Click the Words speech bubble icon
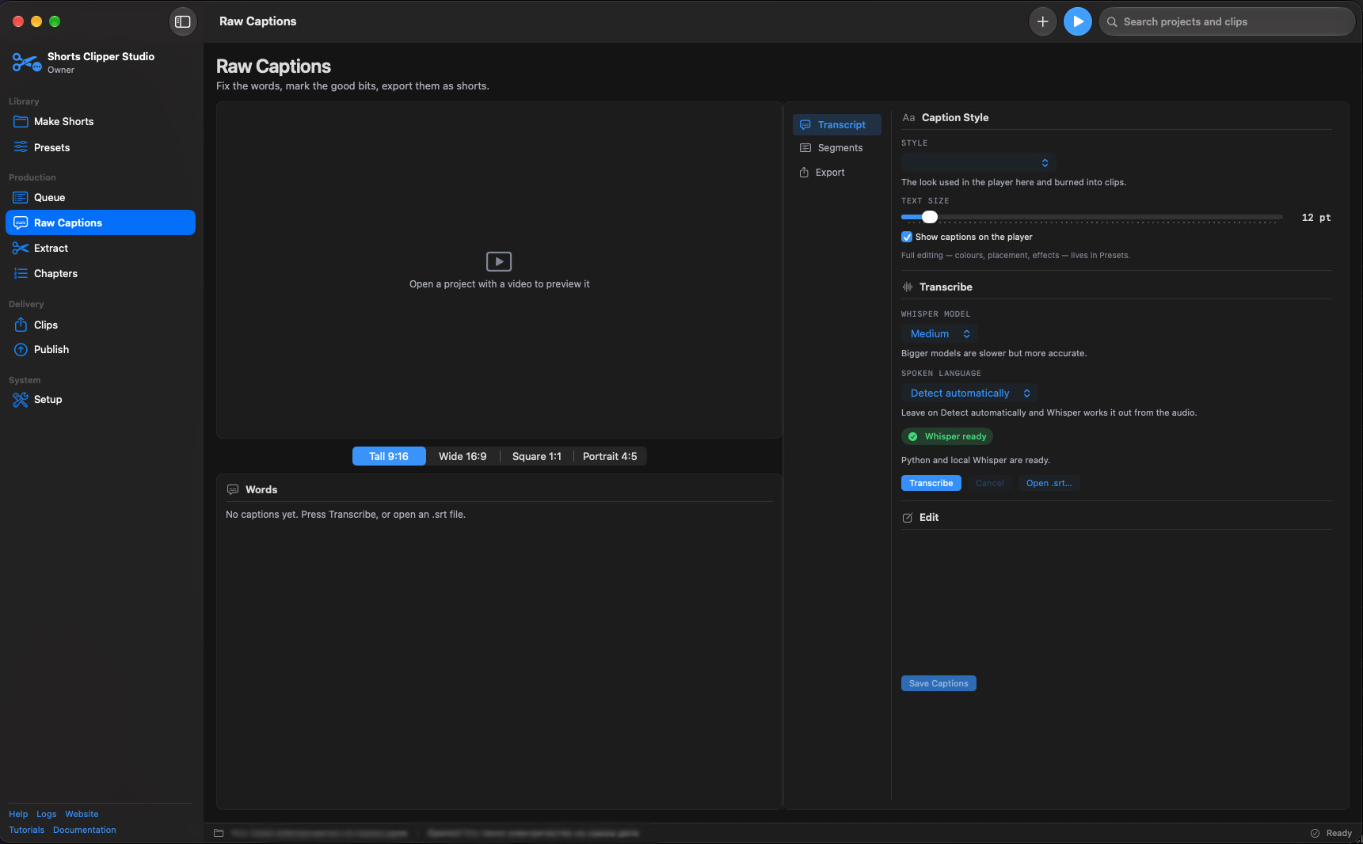Screen dimensions: 1363x844 pyautogui.click(x=233, y=489)
